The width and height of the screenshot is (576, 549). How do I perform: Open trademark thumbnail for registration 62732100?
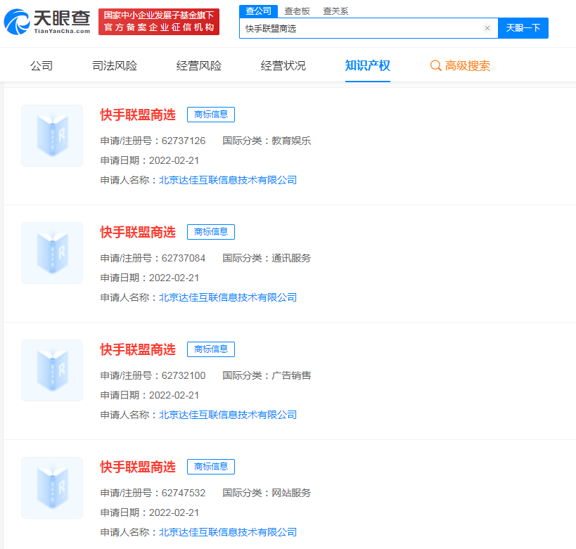pos(52,370)
